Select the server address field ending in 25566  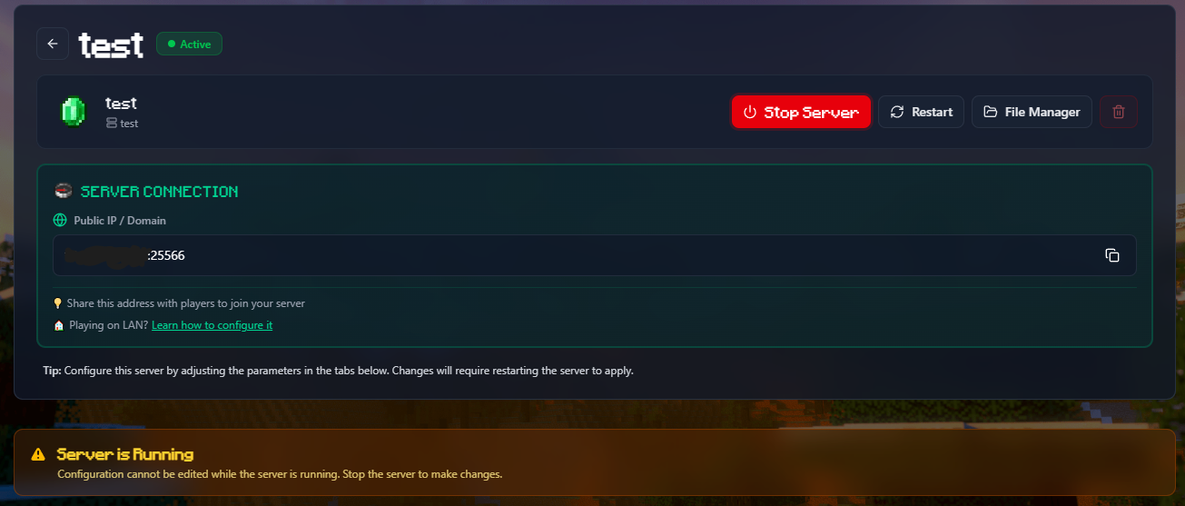pyautogui.click(x=594, y=255)
